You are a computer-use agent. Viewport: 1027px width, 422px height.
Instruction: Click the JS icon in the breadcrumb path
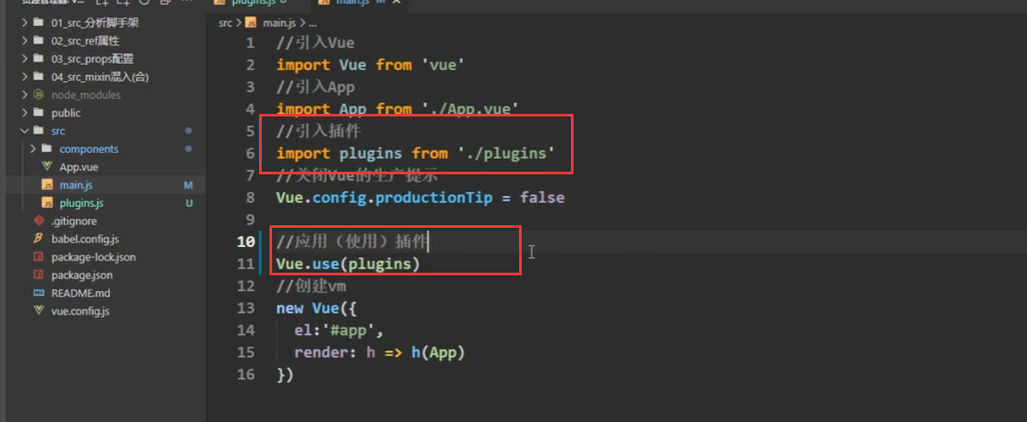coord(250,23)
